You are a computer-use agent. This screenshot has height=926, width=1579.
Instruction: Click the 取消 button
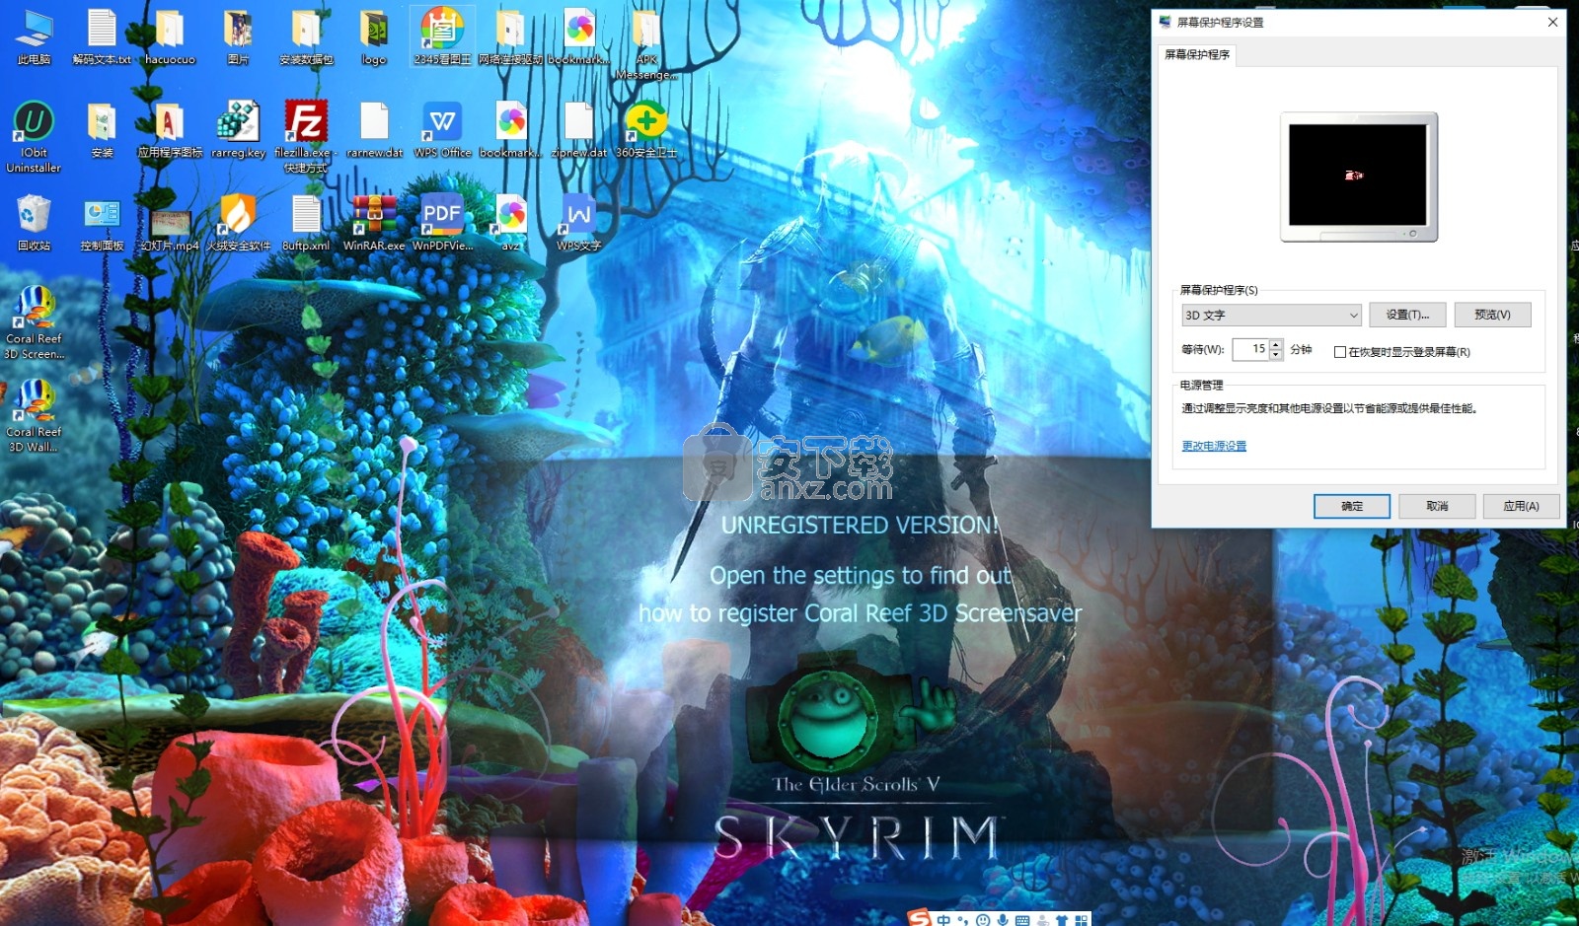[1437, 506]
